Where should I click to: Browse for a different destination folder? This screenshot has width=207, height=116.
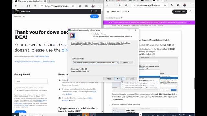(126, 63)
